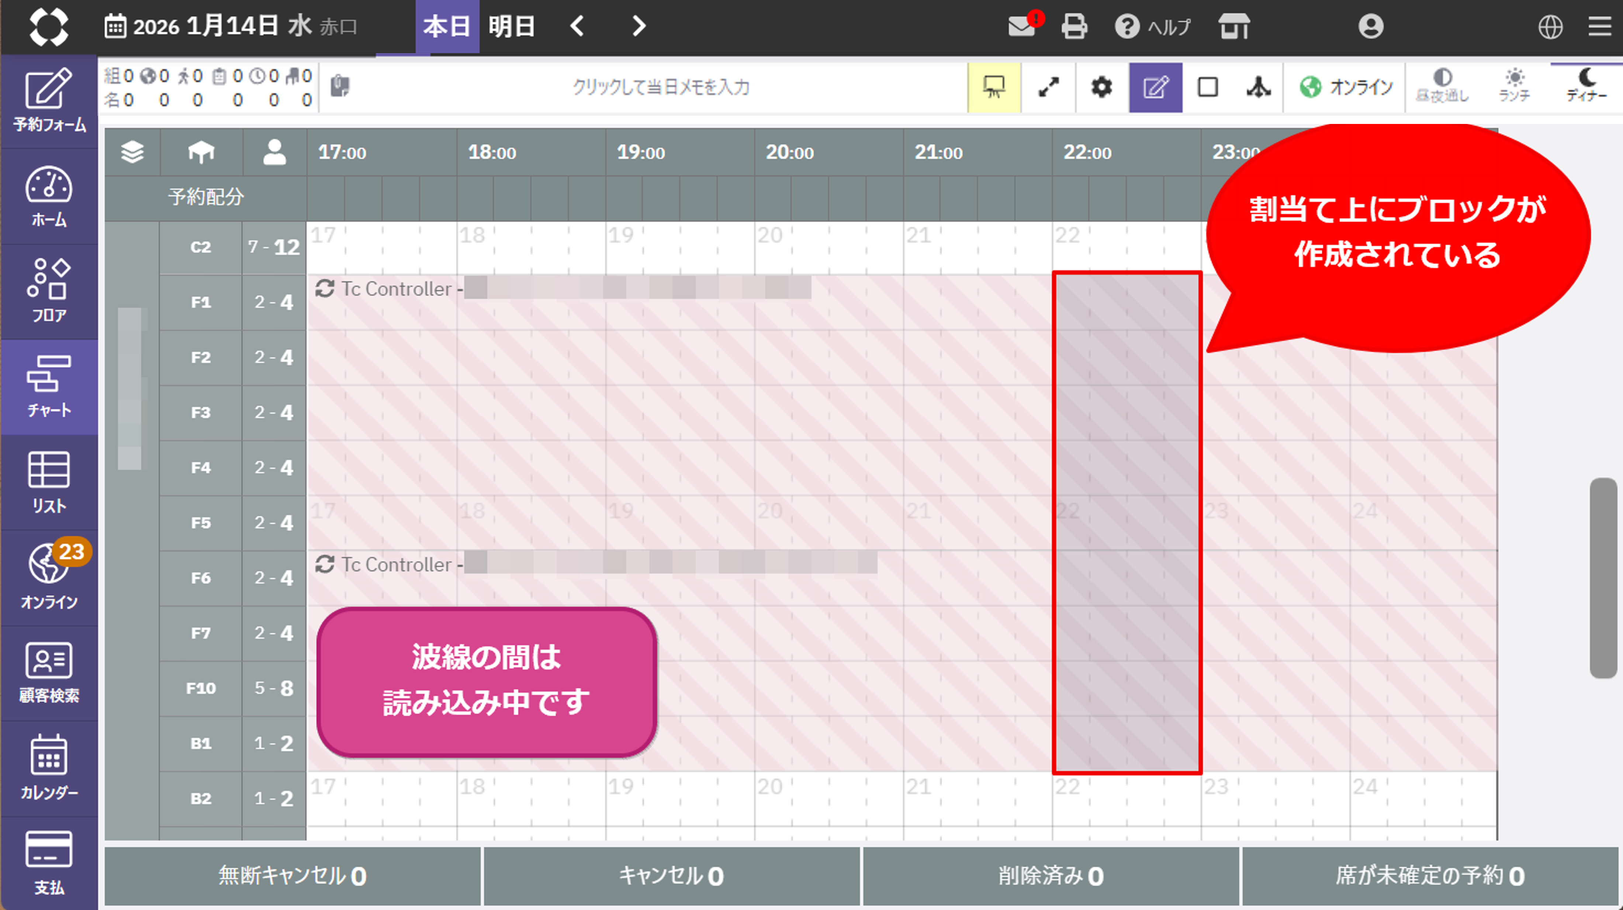Open the フロア view in sidebar
1623x910 pixels.
pos(49,292)
